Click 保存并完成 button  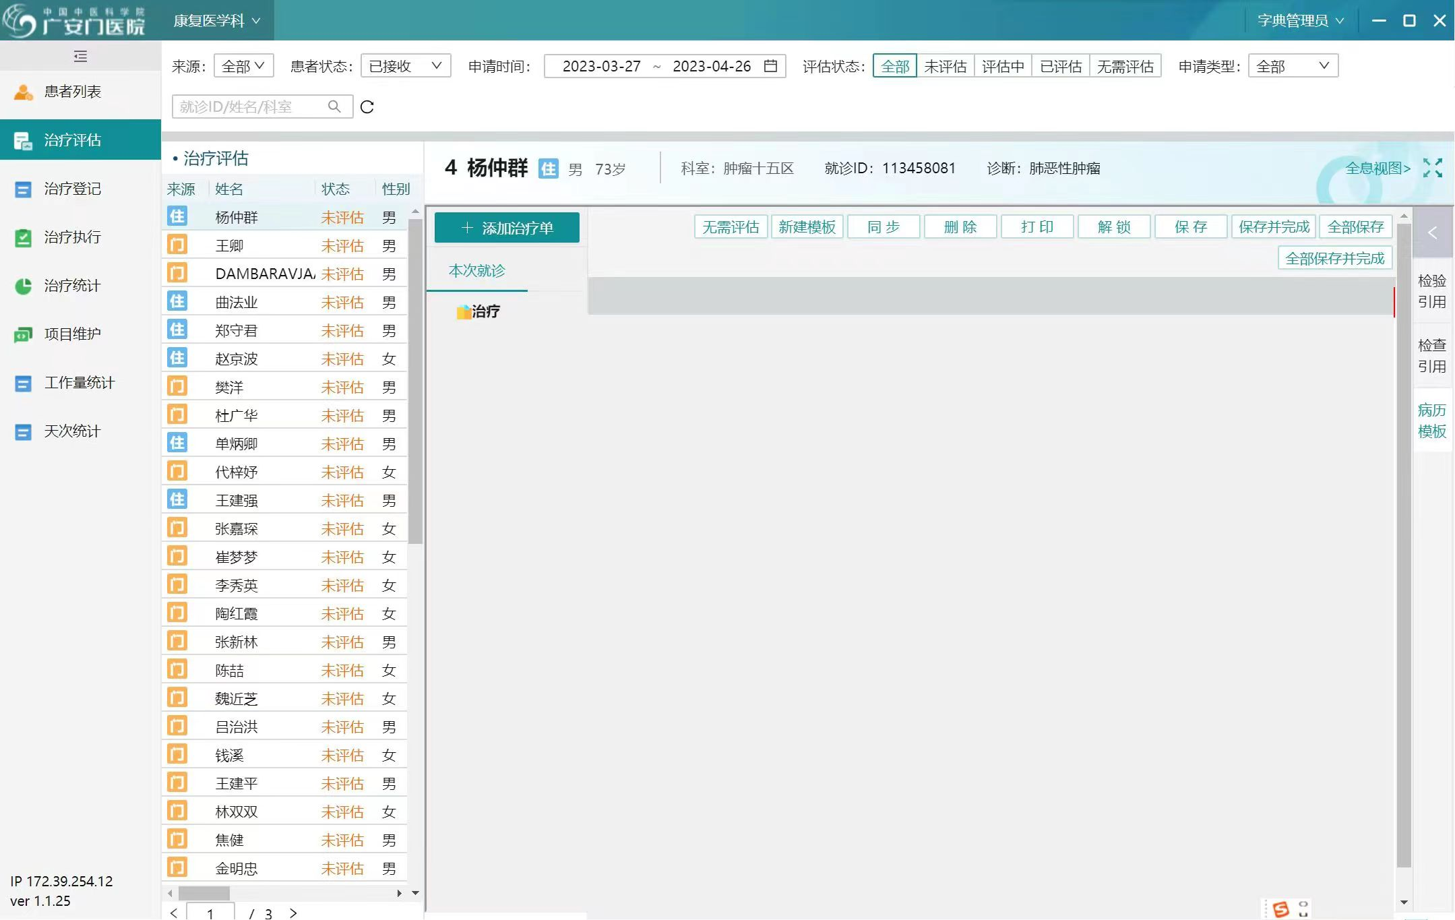point(1274,227)
